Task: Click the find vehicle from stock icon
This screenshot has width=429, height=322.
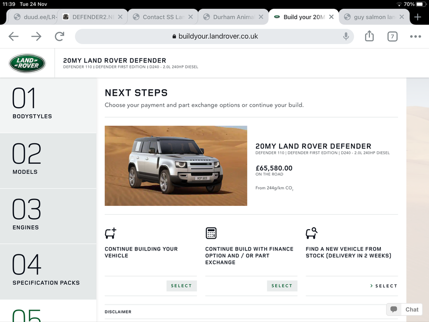Action: click(311, 233)
